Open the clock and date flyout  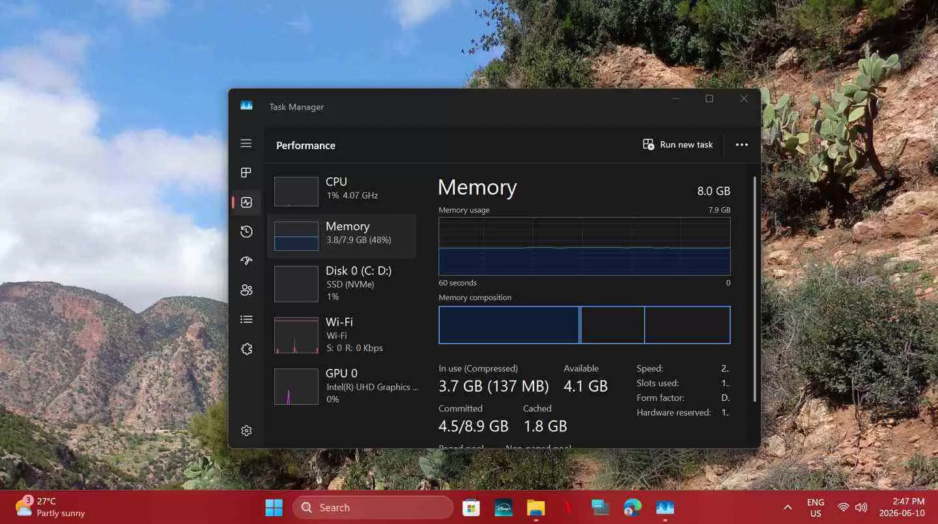902,507
